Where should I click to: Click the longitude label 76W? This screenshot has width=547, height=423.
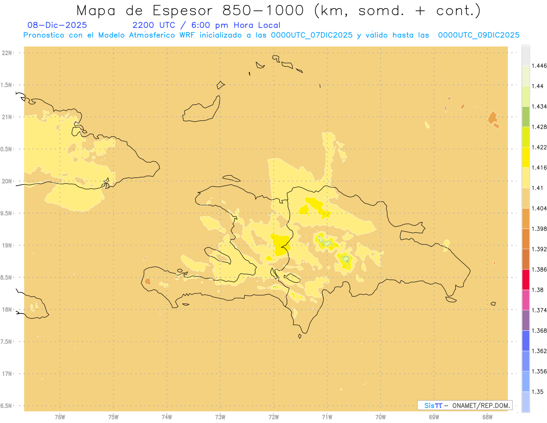[60, 417]
